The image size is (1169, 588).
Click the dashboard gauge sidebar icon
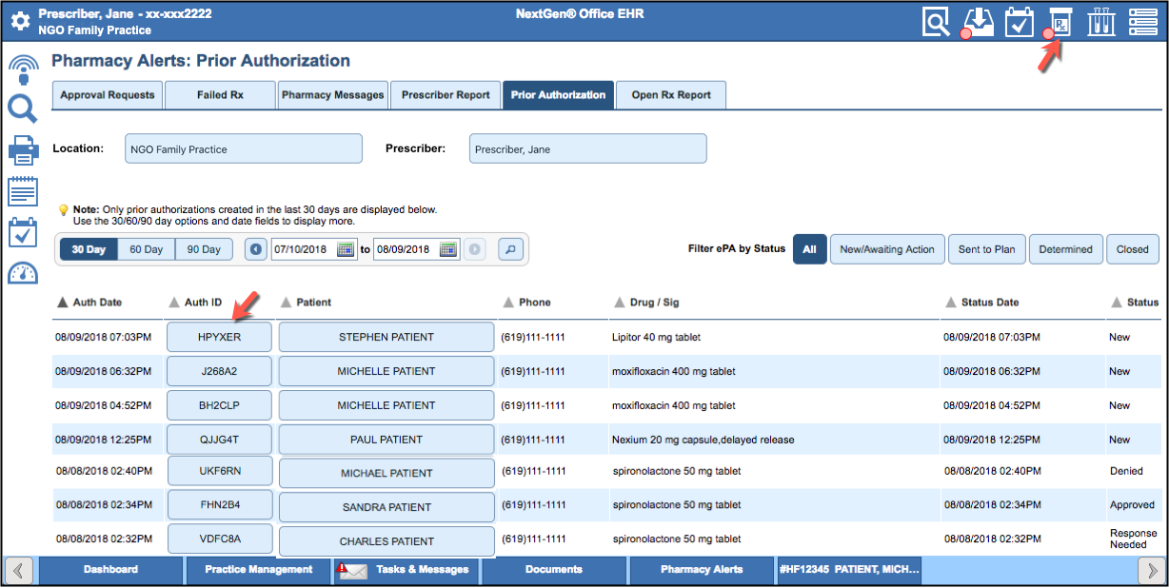point(23,273)
